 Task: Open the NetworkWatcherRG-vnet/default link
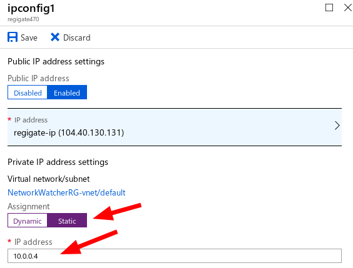pyautogui.click(x=66, y=193)
